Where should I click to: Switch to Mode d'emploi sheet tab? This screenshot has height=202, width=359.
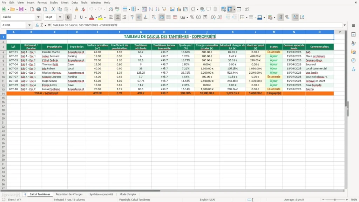point(128,194)
